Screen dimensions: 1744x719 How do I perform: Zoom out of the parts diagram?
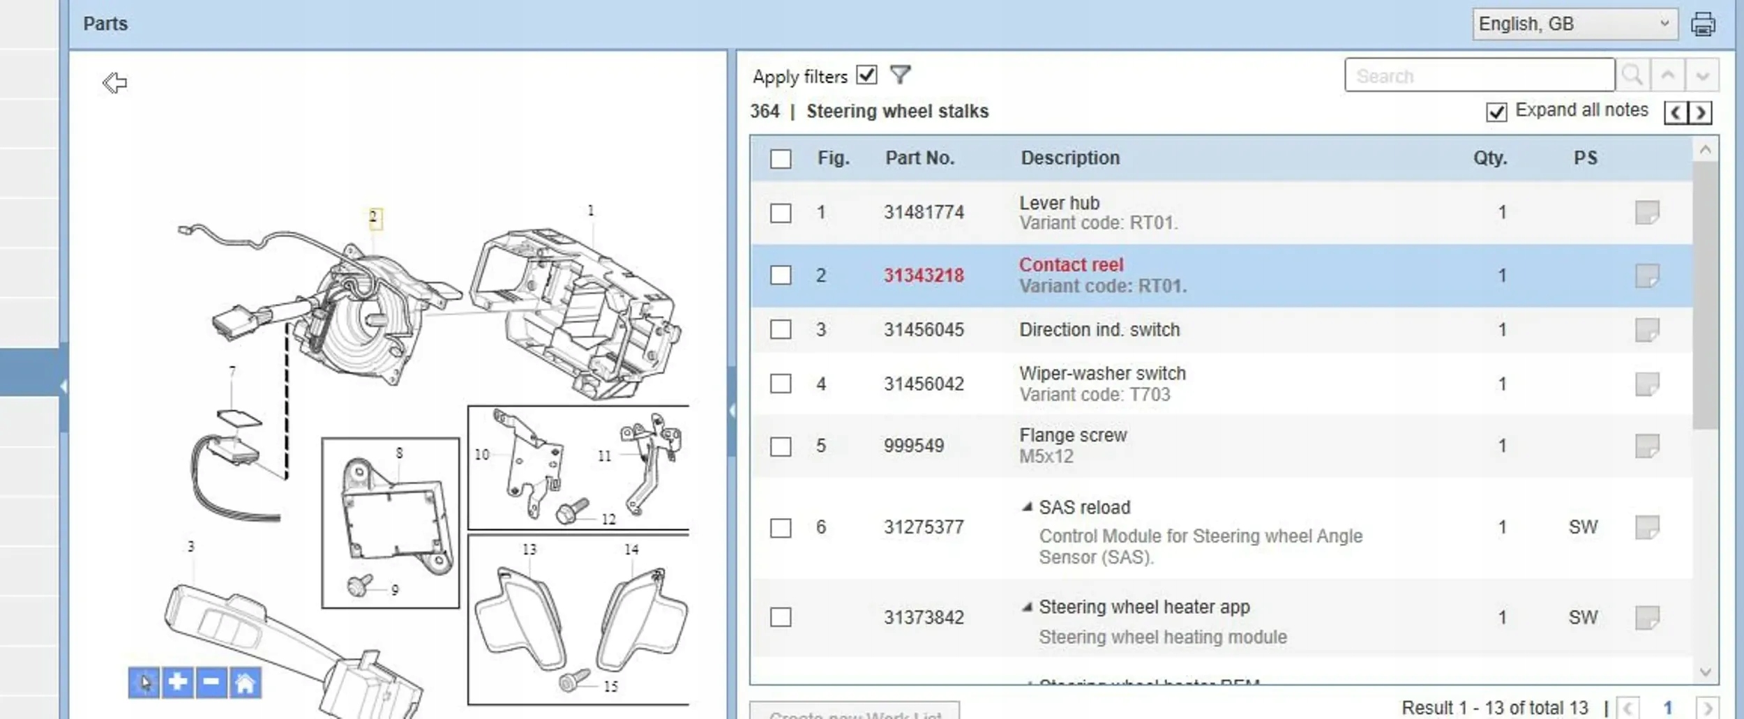(211, 683)
